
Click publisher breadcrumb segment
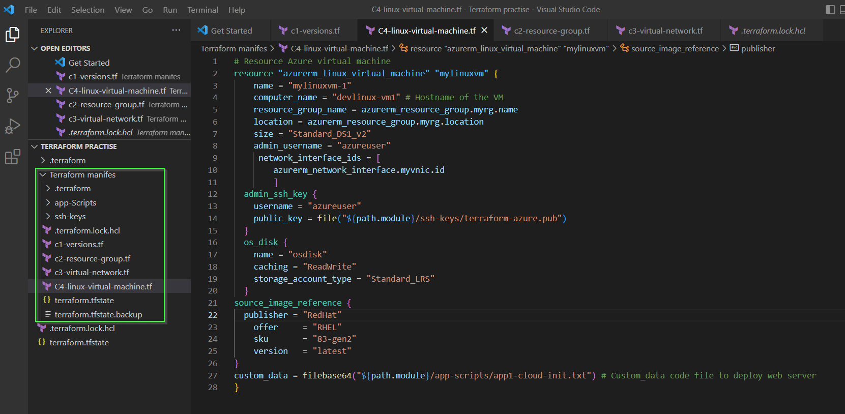[x=758, y=48]
